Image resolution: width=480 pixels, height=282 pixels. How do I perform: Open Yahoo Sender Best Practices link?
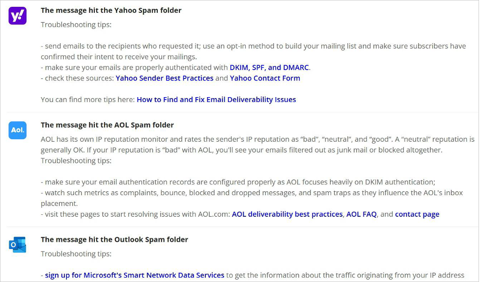point(165,78)
